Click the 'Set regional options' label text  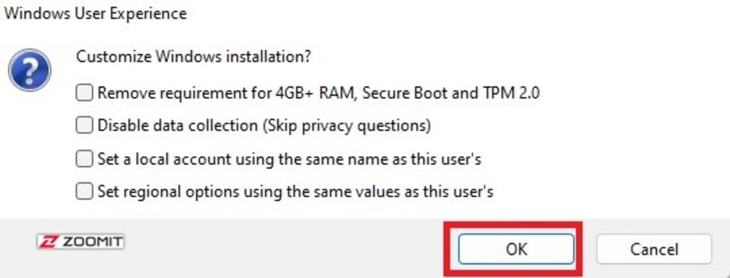pyautogui.click(x=168, y=192)
